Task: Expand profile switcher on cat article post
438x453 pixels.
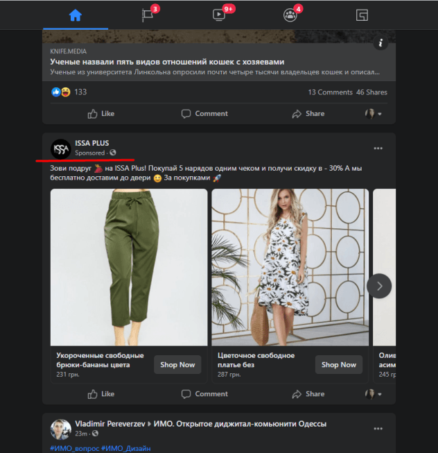Action: point(374,114)
